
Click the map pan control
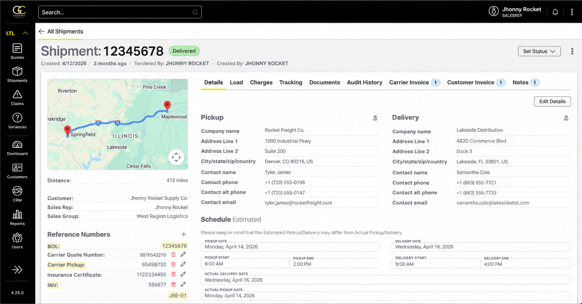[x=176, y=157]
